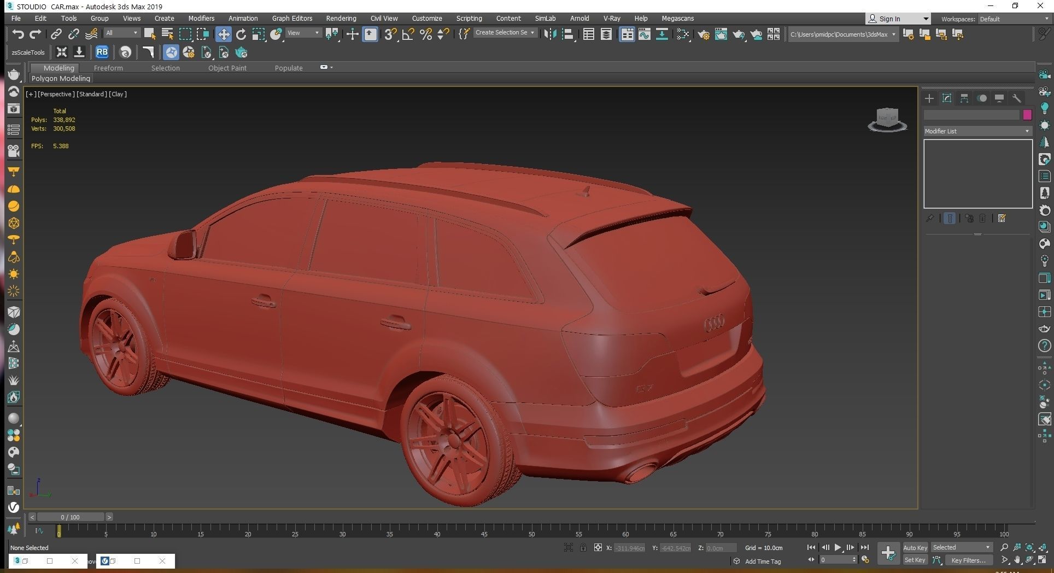This screenshot has height=573, width=1054.
Task: Click the ViewCube in the viewport
Action: point(887,119)
